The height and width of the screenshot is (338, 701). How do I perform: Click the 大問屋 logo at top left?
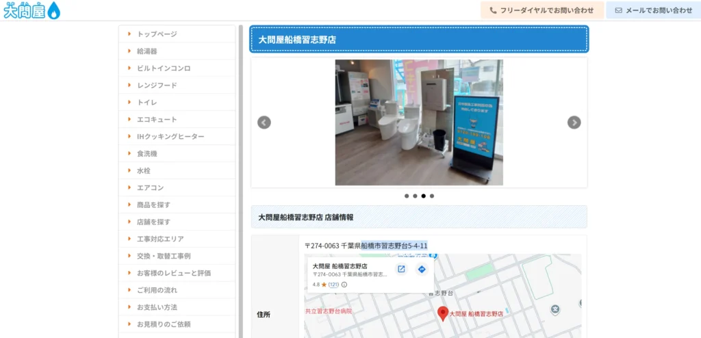tap(31, 10)
